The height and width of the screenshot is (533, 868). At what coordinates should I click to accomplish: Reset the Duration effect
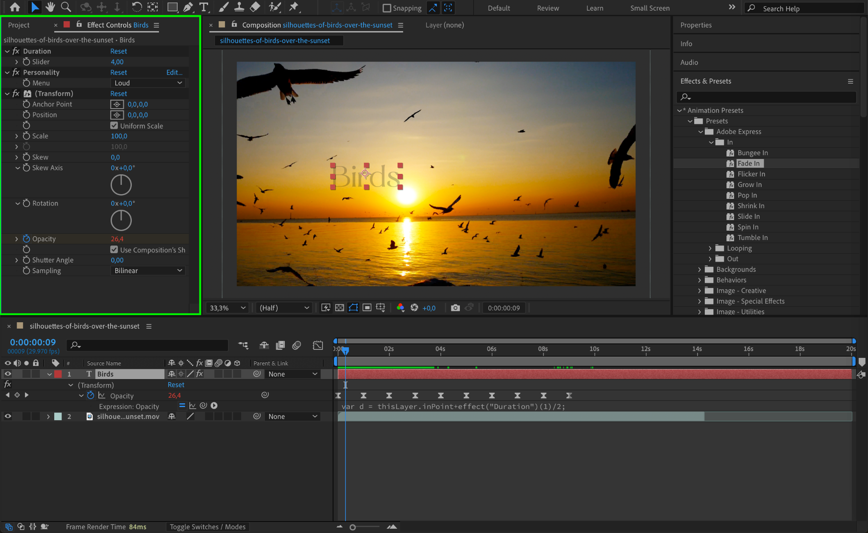coord(118,51)
